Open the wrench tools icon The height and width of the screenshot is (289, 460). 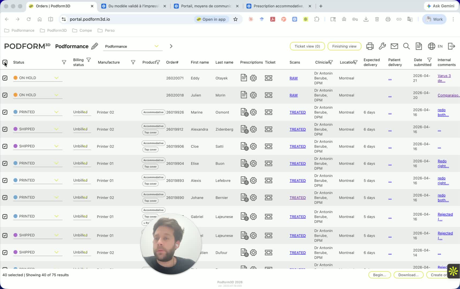382,46
